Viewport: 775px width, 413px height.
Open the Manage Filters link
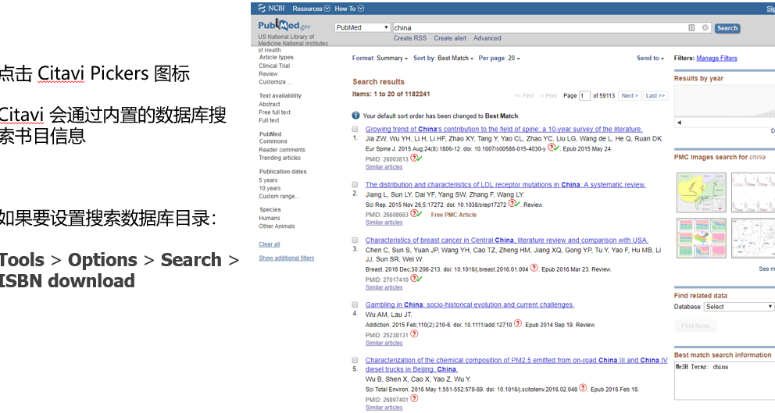point(716,59)
